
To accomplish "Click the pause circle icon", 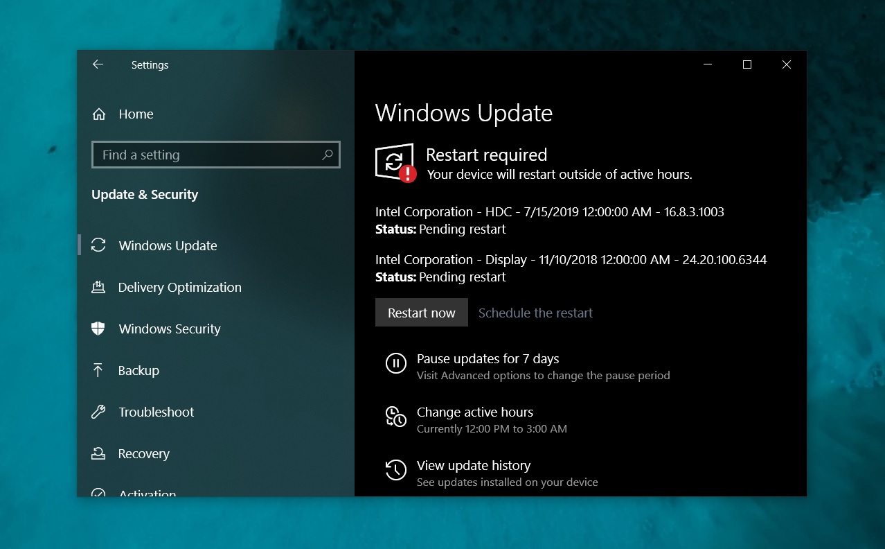I will click(x=395, y=363).
